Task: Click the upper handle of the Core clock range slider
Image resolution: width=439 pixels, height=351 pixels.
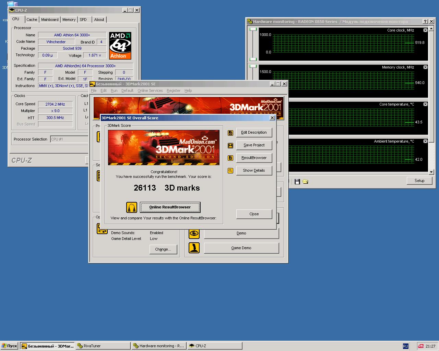Action: [253, 29]
